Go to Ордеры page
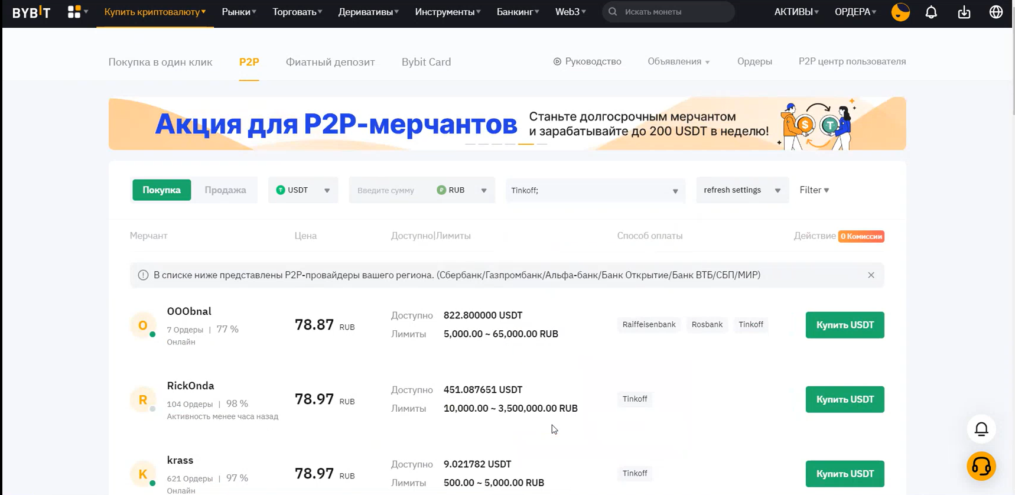Viewport: 1015px width, 495px height. click(x=754, y=61)
